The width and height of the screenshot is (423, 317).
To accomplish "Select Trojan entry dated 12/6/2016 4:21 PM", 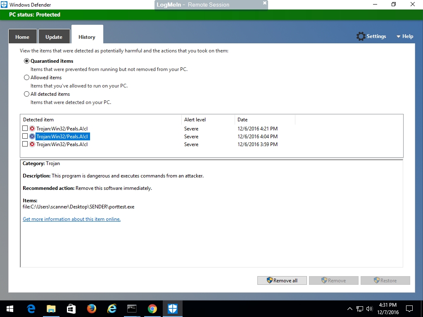I will click(211, 129).
